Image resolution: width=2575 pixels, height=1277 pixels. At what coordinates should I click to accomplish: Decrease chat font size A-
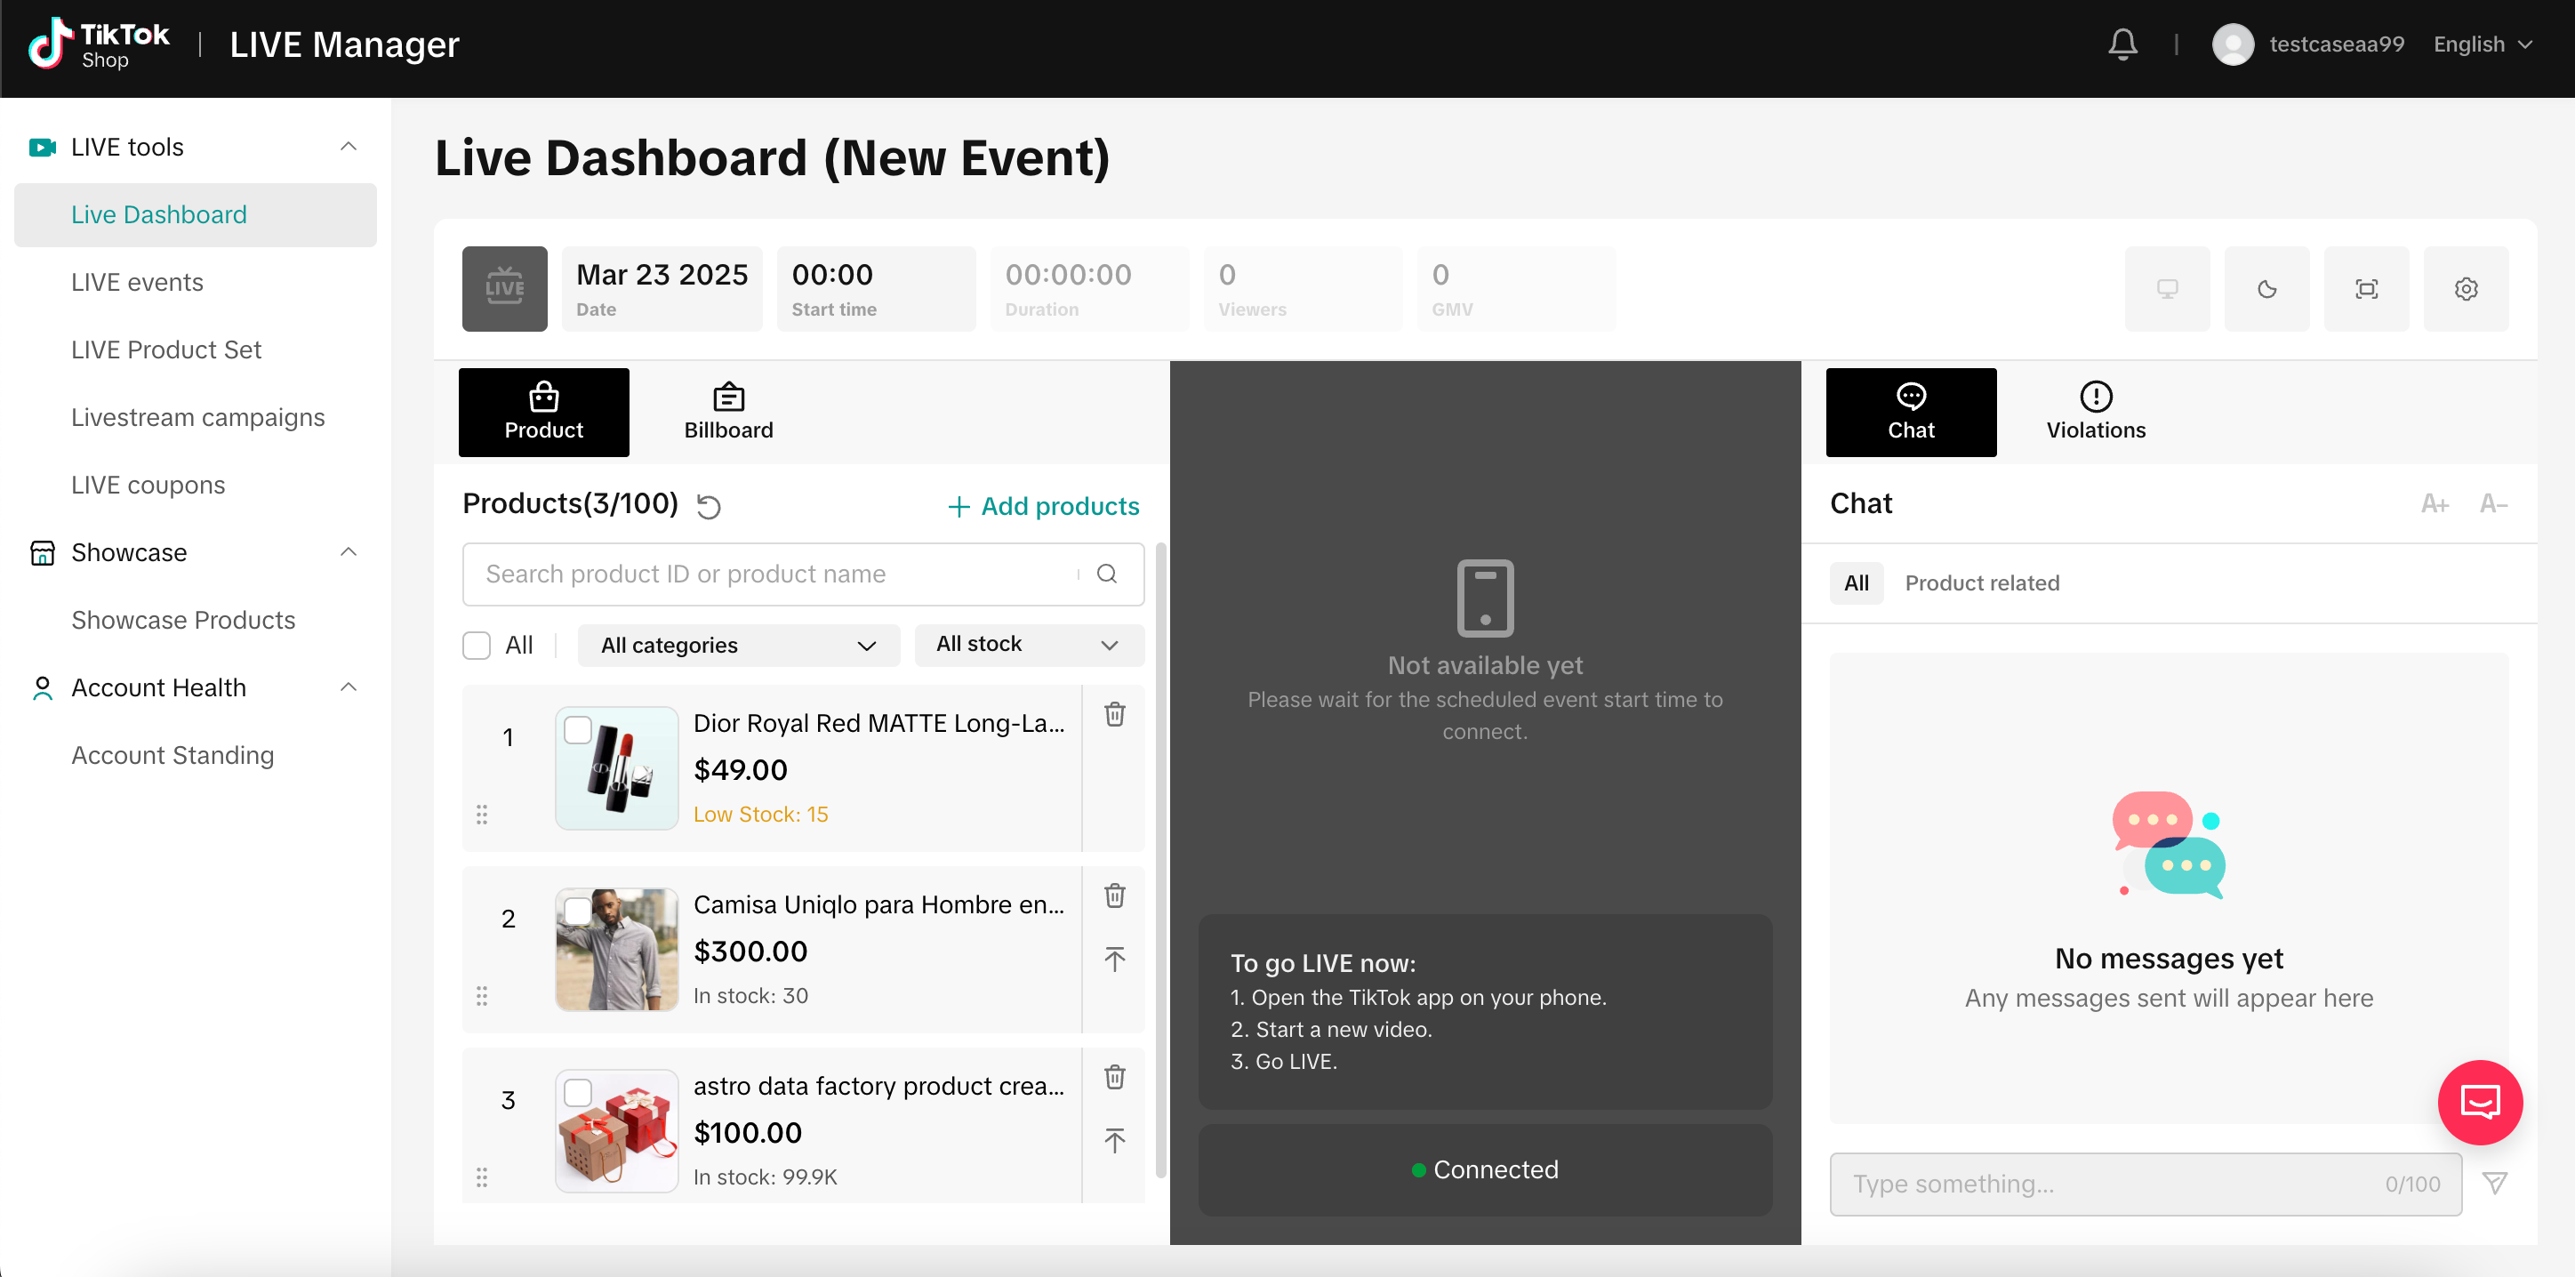coord(2494,504)
